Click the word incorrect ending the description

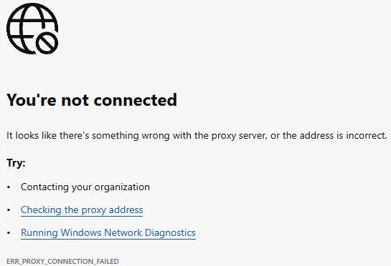coord(367,135)
